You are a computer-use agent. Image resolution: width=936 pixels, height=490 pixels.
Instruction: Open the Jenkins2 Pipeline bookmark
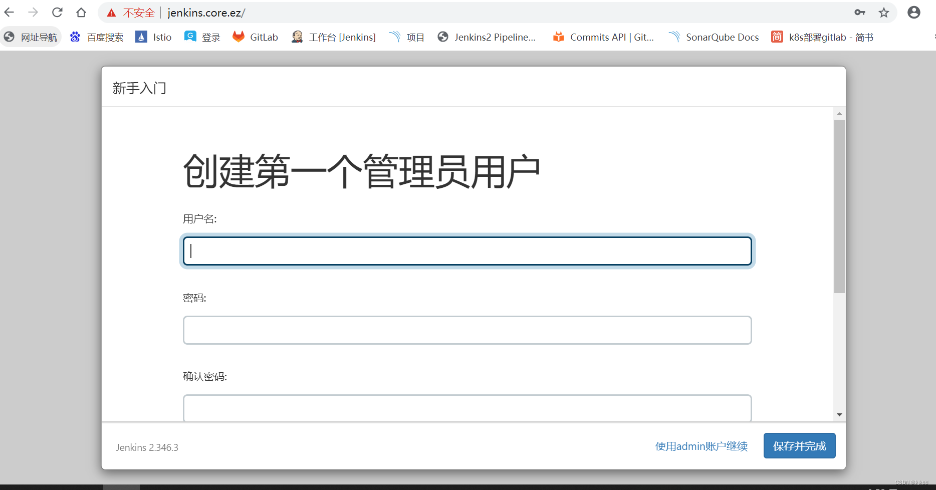(487, 37)
